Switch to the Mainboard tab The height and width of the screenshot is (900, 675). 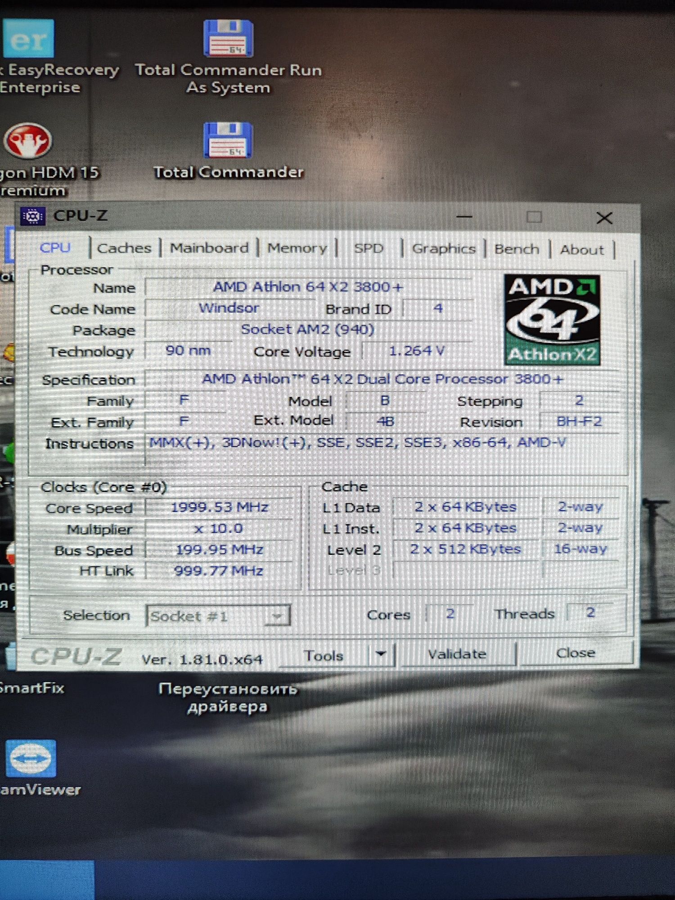(209, 248)
